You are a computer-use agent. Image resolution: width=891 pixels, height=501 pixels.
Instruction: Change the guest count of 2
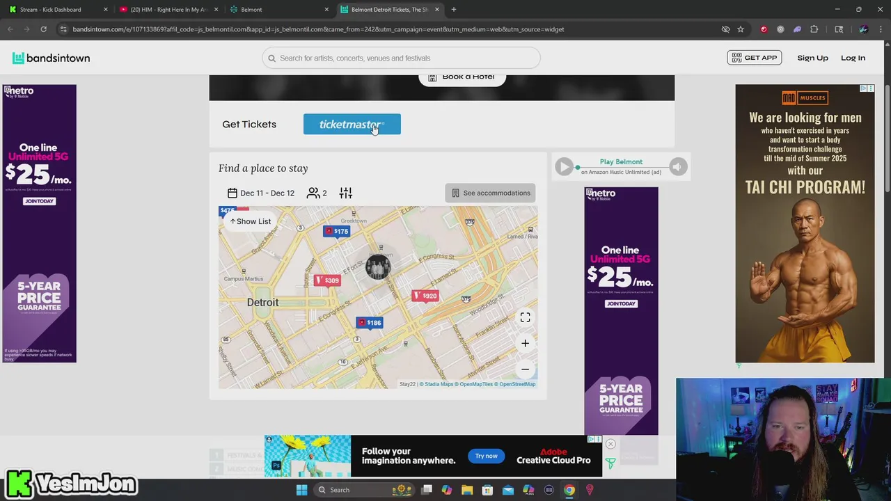tap(317, 193)
